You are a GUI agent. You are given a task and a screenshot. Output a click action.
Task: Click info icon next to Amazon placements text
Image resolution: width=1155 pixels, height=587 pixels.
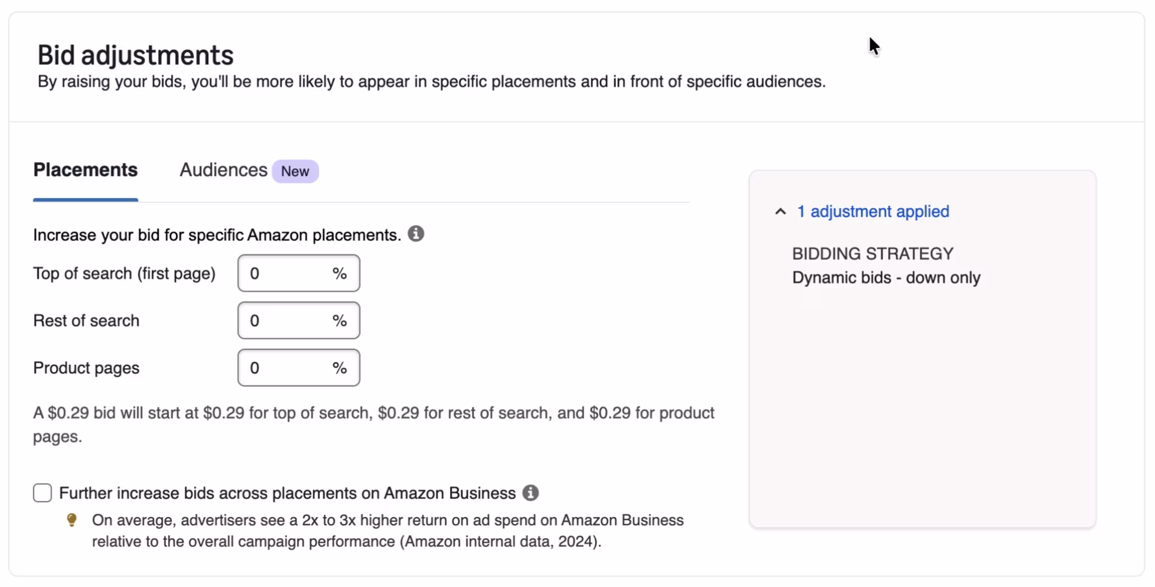coord(416,234)
